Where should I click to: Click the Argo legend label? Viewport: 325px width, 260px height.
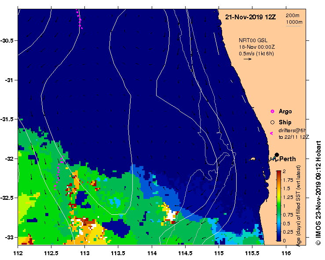[285, 112]
